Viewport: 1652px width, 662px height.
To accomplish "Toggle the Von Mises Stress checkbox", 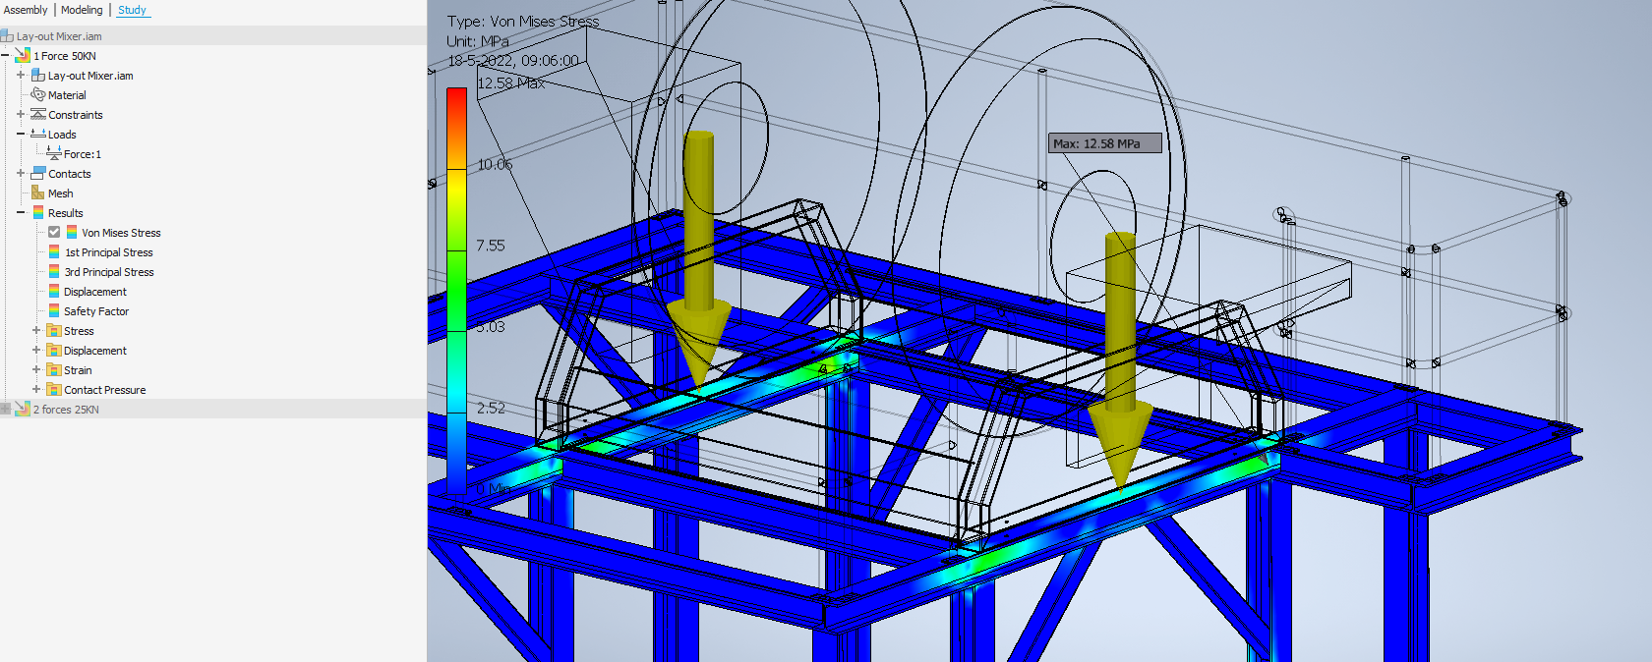I will click(54, 233).
